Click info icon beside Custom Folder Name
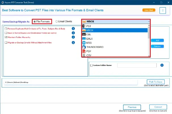 [x=162, y=65]
